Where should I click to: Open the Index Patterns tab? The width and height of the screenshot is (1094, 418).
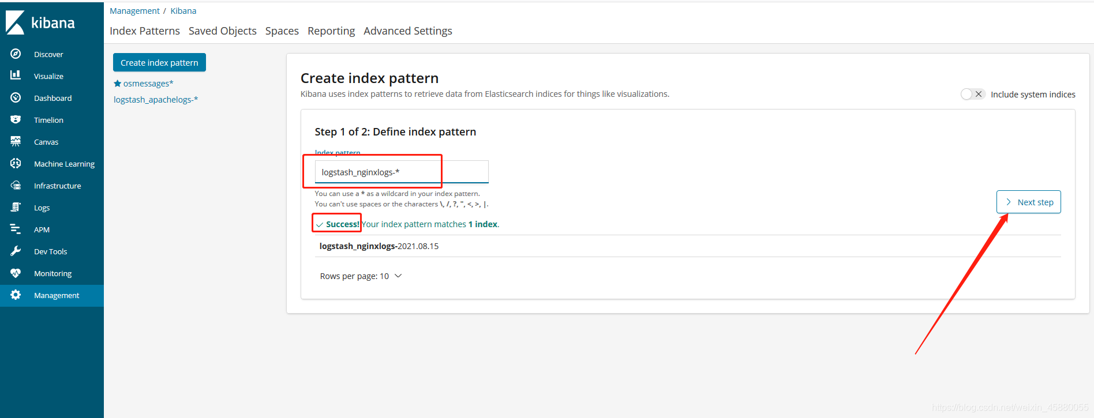click(145, 31)
